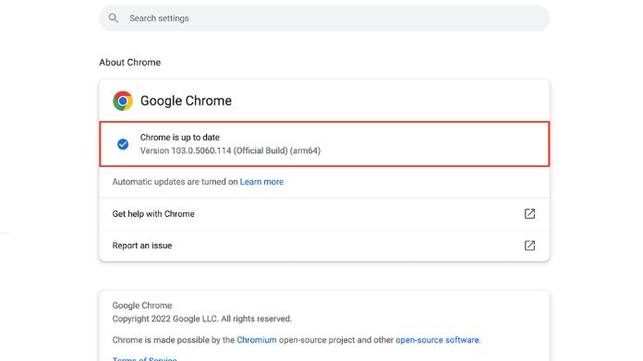
Task: Click the Copyright 2022 Google LLC line
Action: pyautogui.click(x=202, y=319)
